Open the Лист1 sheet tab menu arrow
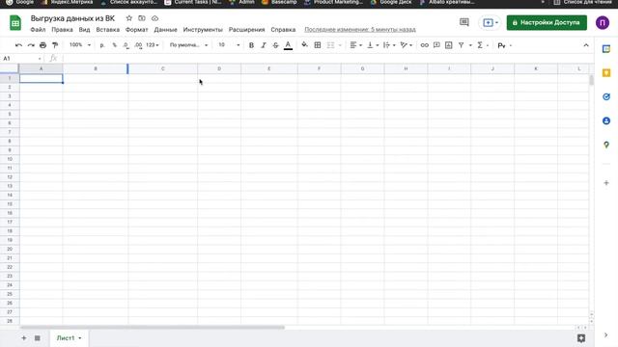The height and width of the screenshot is (347, 618). pyautogui.click(x=80, y=338)
